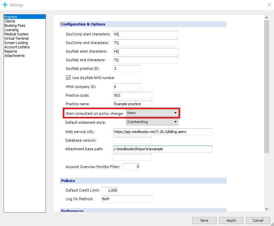Select Licensing in the left list

[11, 30]
